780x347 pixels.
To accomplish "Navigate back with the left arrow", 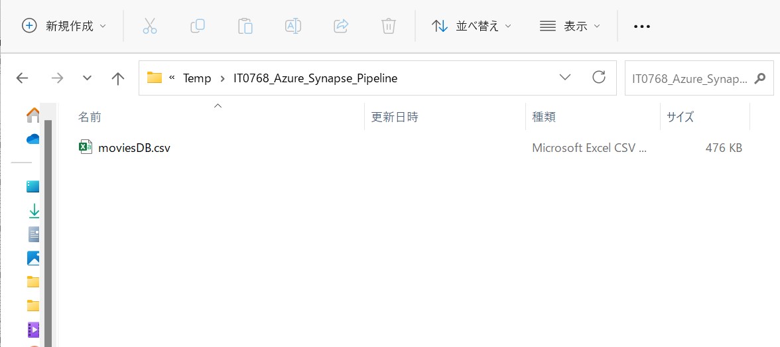I will tap(23, 78).
